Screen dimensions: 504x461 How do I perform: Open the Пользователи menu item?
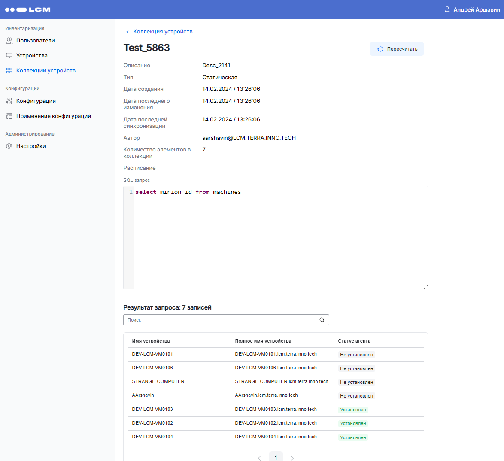tap(35, 41)
